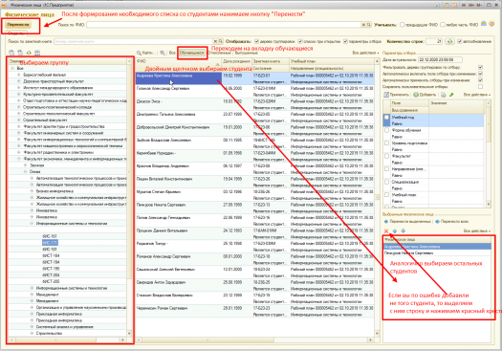Click Перенести выделенных button
This screenshot has width=502, height=351.
(x=407, y=222)
